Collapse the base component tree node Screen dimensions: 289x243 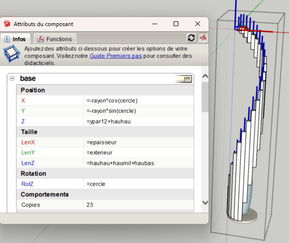click(12, 79)
